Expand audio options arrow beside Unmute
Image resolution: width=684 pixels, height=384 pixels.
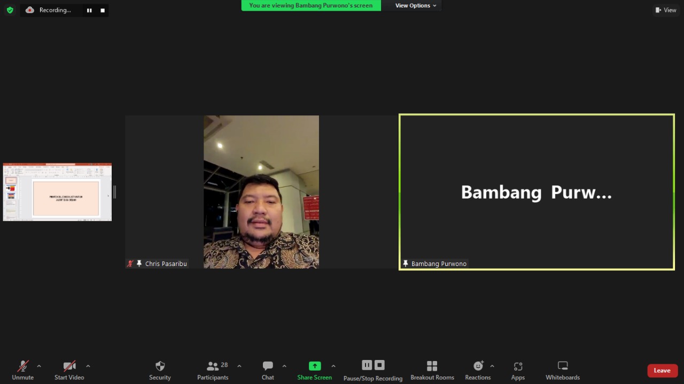click(39, 366)
